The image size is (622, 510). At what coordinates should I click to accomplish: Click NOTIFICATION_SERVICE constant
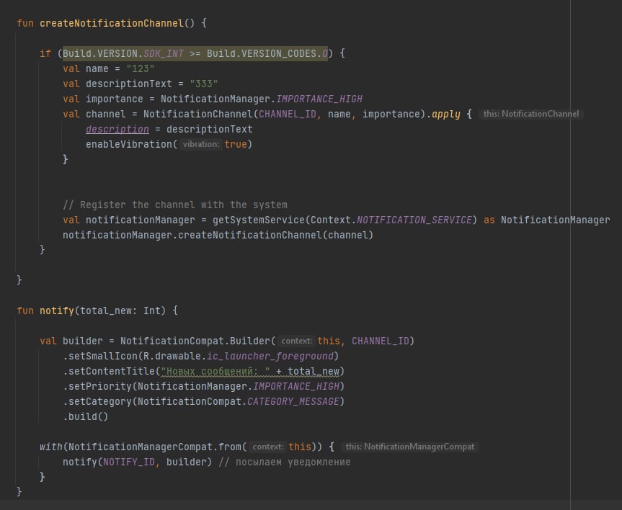pos(414,220)
